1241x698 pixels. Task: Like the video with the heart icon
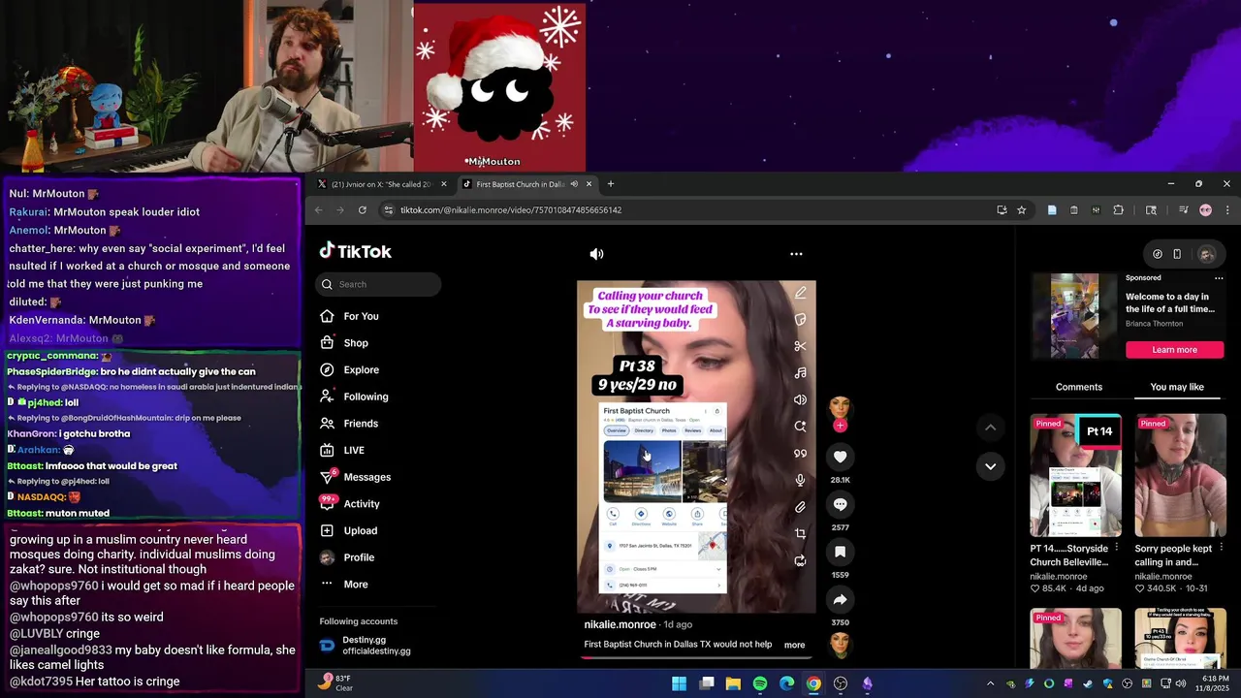[x=840, y=457]
